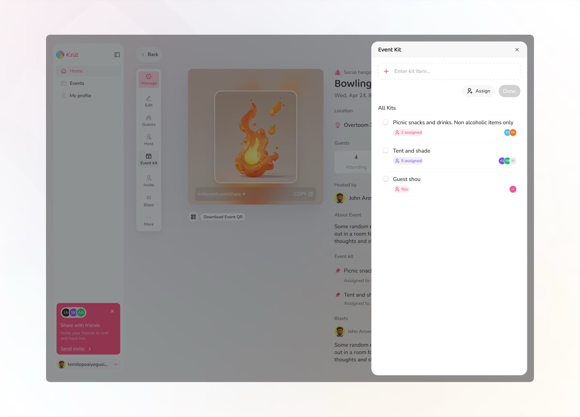
Task: Click the Back button
Action: pyautogui.click(x=149, y=54)
